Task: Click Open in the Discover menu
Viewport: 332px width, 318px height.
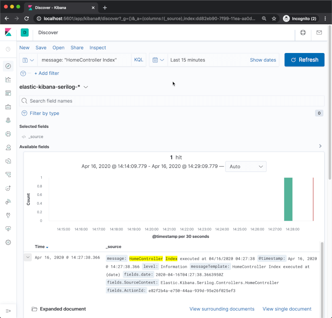Action: (x=58, y=48)
